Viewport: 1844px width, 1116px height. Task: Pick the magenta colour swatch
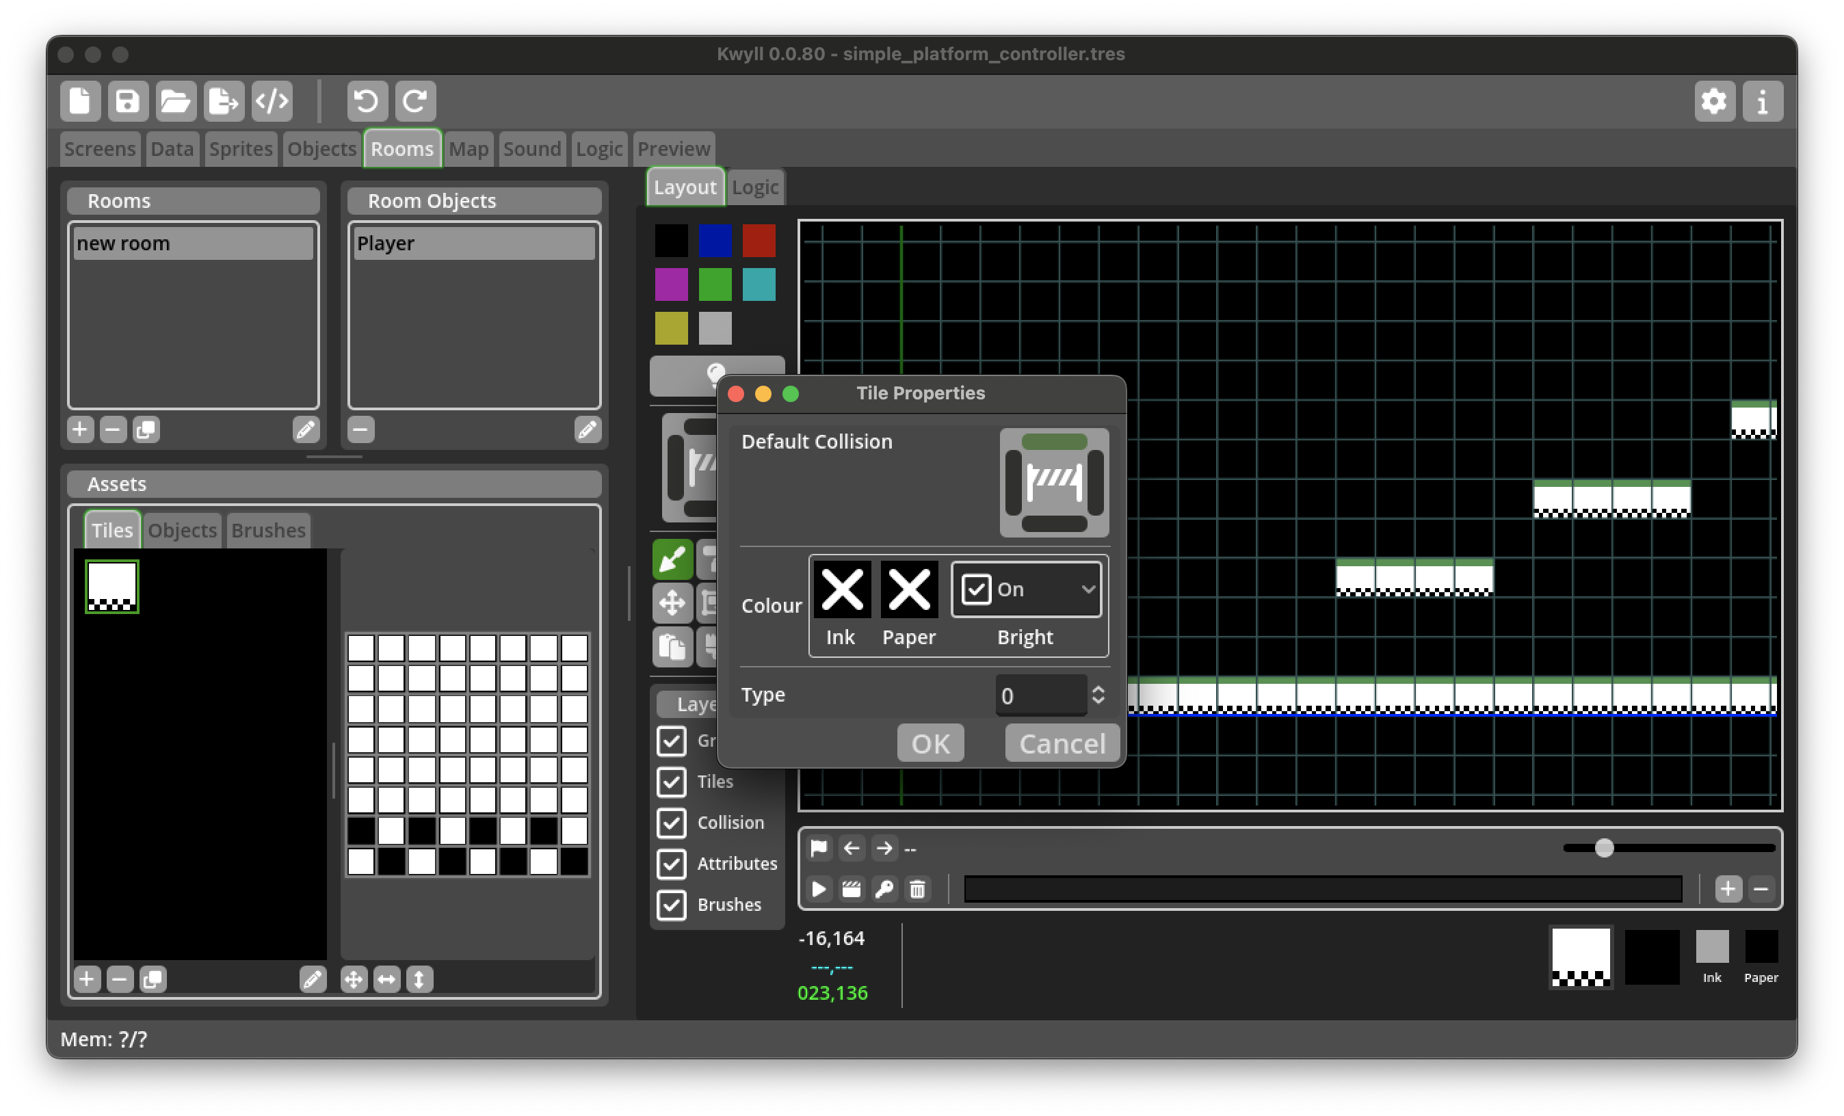tap(671, 284)
